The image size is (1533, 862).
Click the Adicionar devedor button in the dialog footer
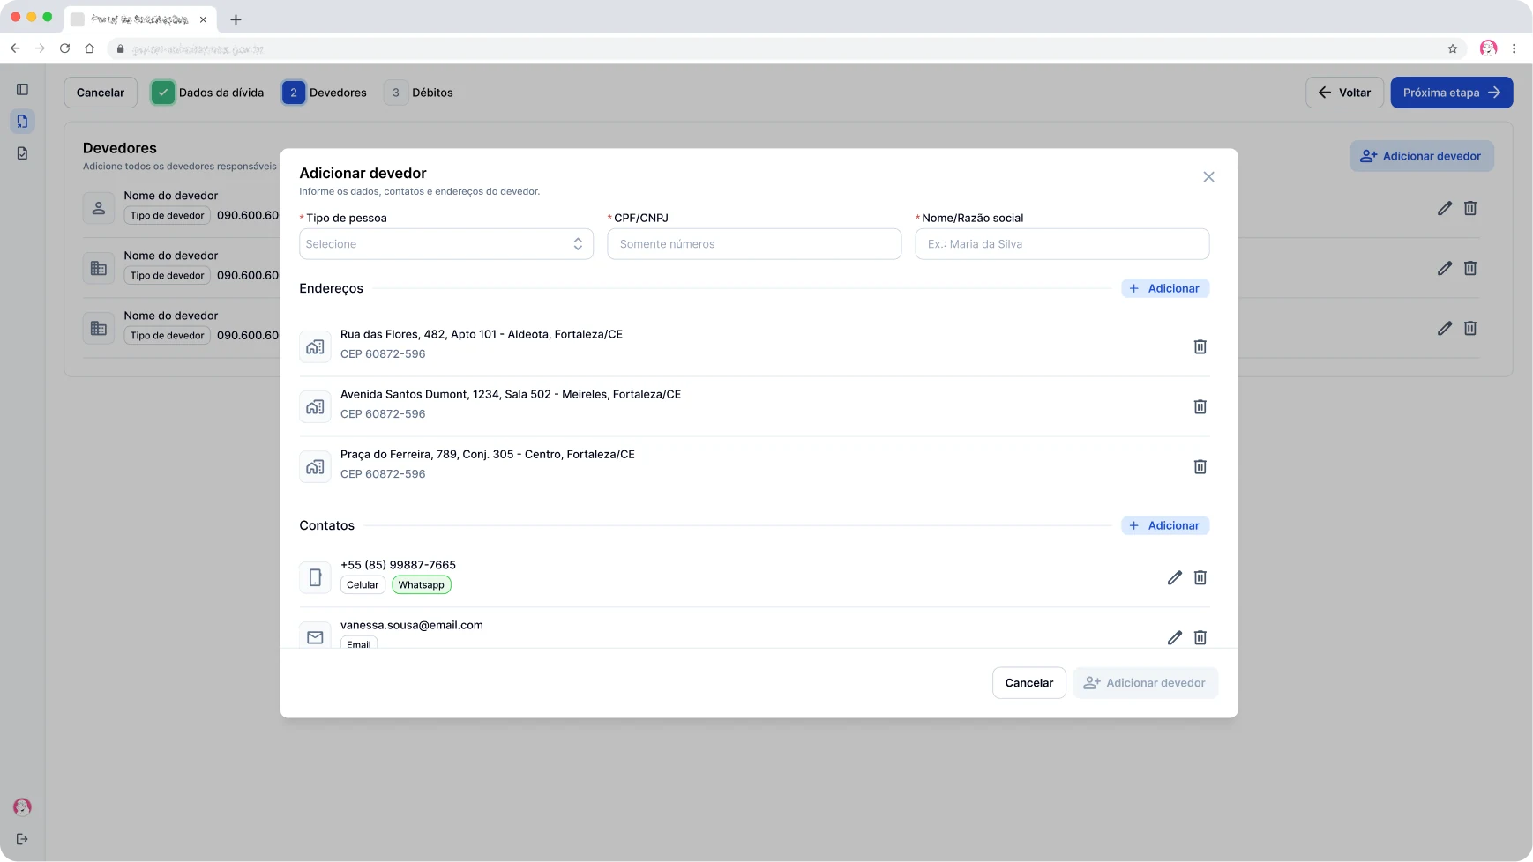click(x=1145, y=683)
